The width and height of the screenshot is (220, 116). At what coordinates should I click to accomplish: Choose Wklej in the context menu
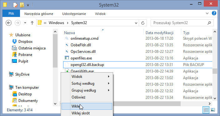[87, 106]
